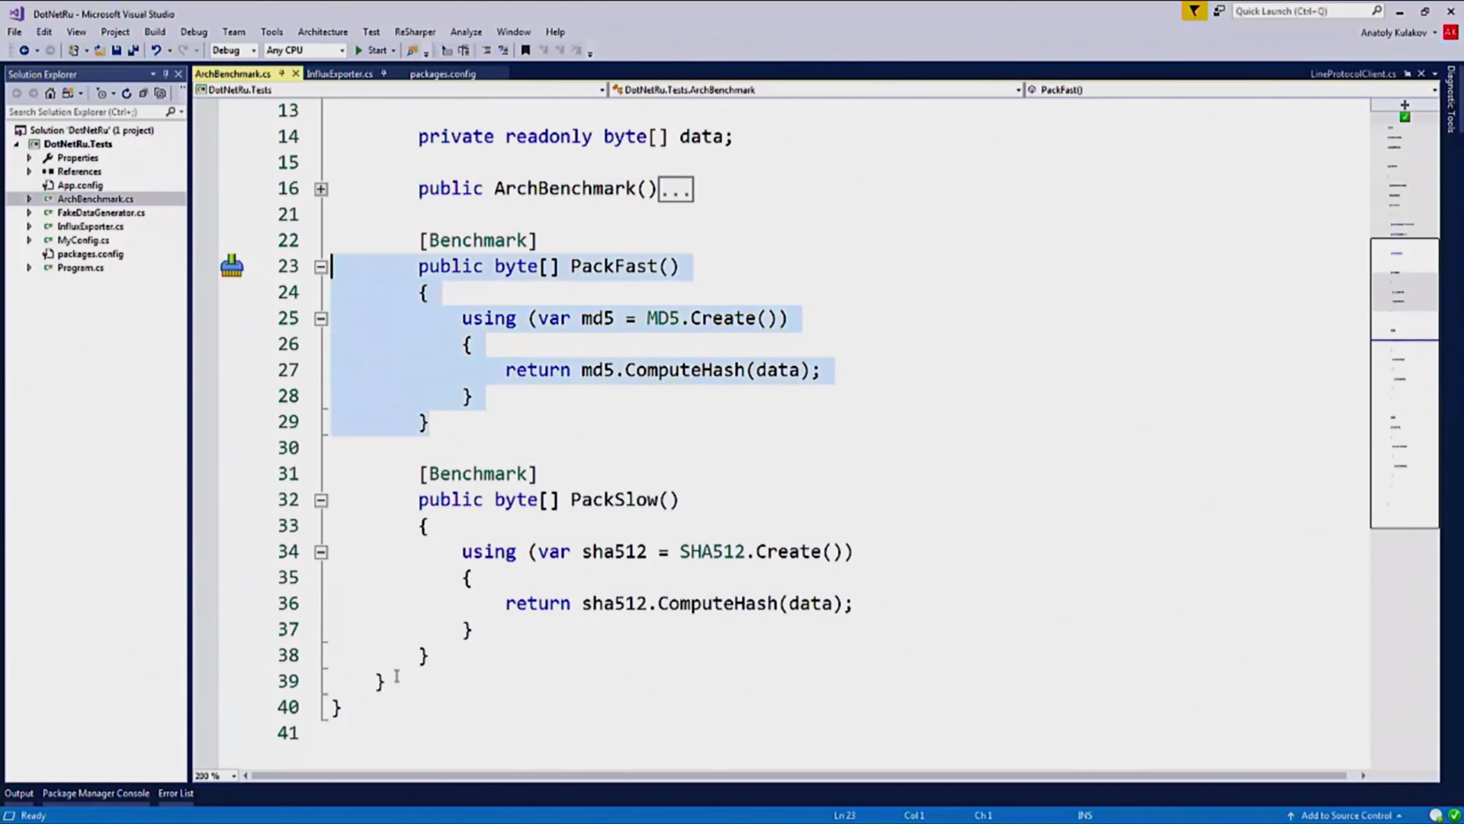
Task: Collapse the PackFast method block
Action: click(x=321, y=266)
